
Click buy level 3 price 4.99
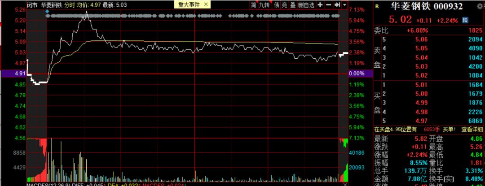click(x=422, y=103)
